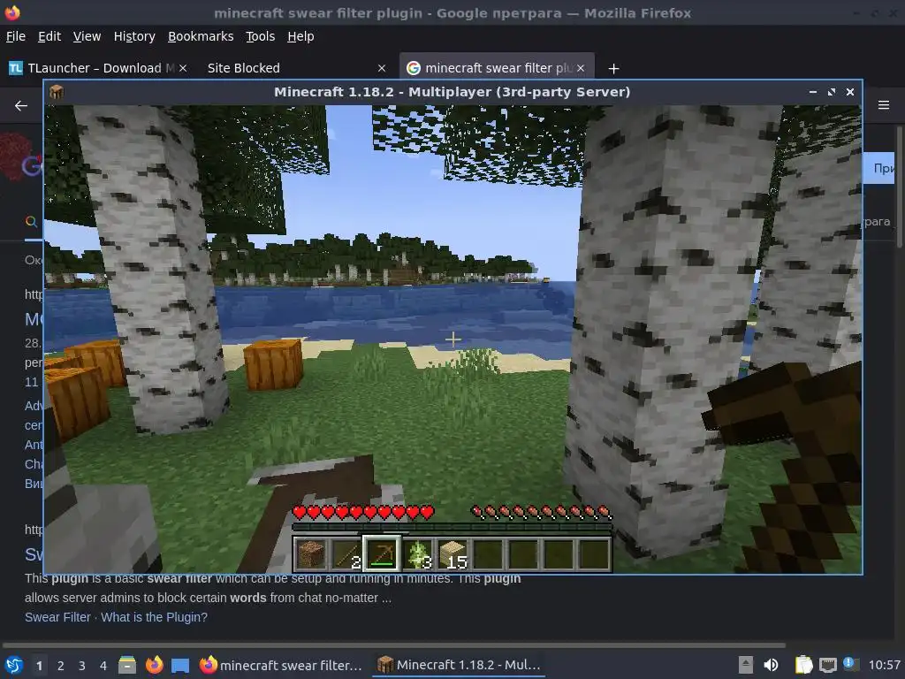Screen dimensions: 905x679
Task: Open a new Firefox tab
Action: tap(613, 69)
